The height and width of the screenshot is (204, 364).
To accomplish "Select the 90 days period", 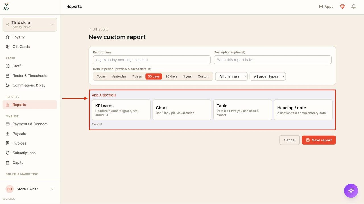I will [x=171, y=76].
